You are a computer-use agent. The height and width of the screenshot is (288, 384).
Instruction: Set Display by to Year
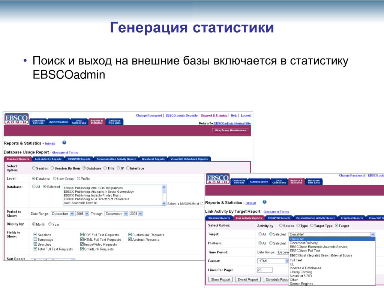pyautogui.click(x=50, y=224)
